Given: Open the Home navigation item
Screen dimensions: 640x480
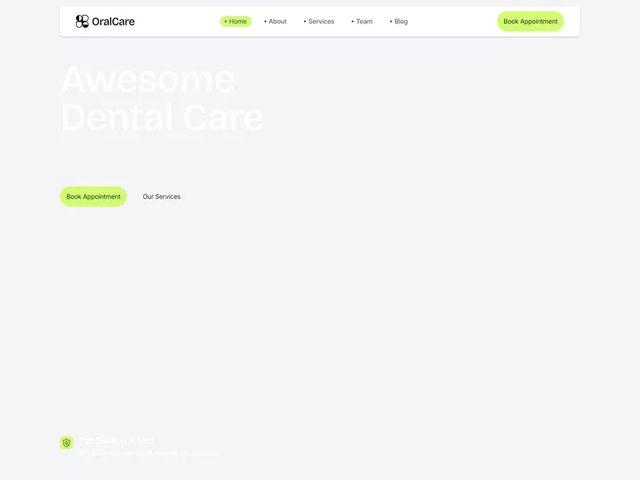Looking at the screenshot, I should point(235,22).
